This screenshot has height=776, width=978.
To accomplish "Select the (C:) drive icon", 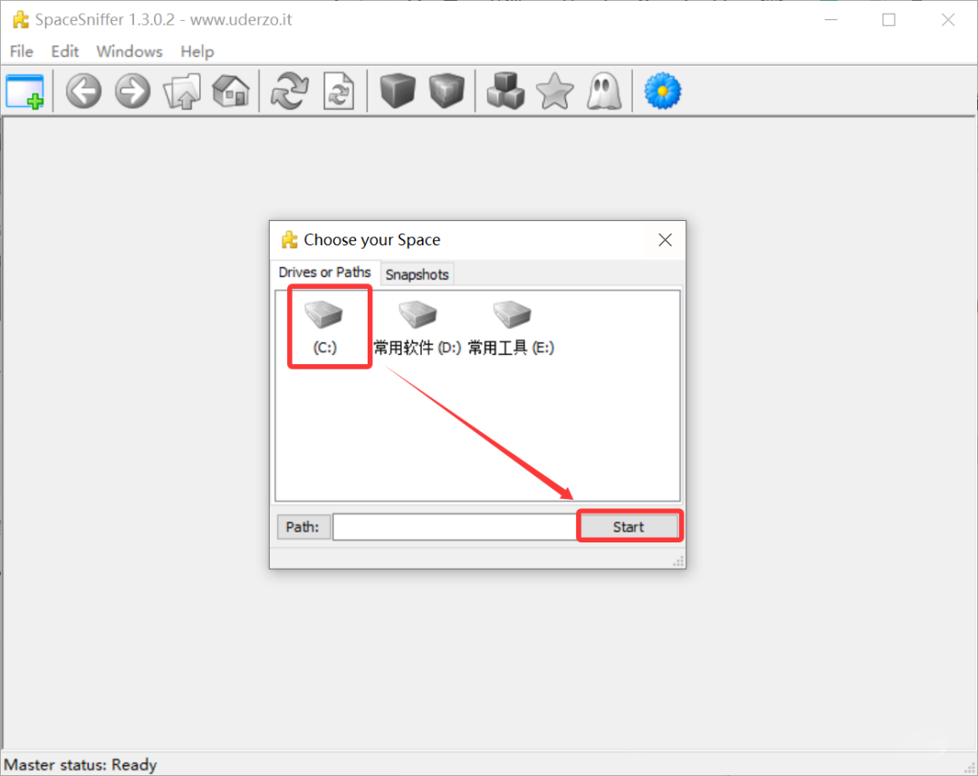I will coord(324,328).
